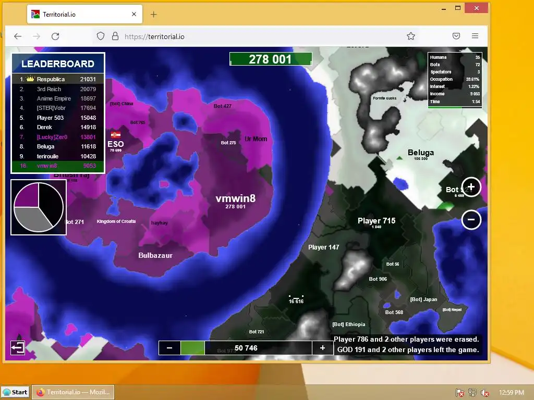Image resolution: width=534 pixels, height=400 pixels.
Task: Zoom in the map with plus button
Action: click(471, 187)
